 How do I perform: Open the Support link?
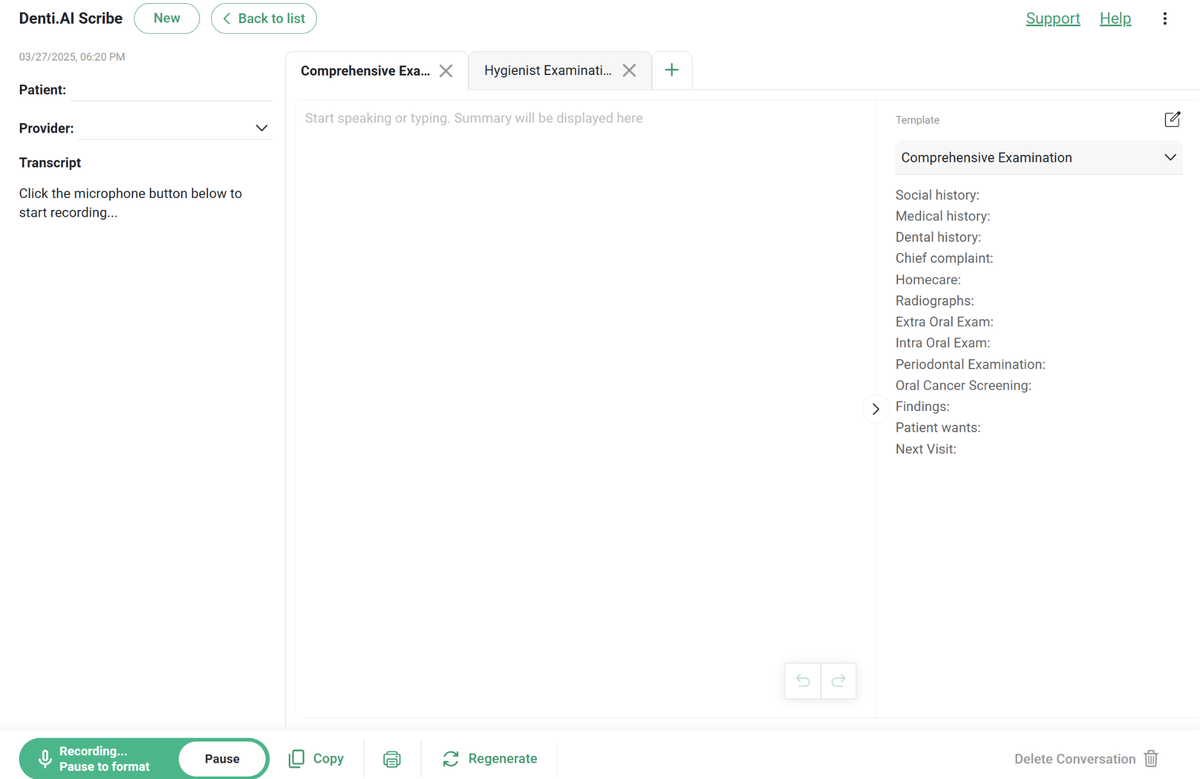1052,19
